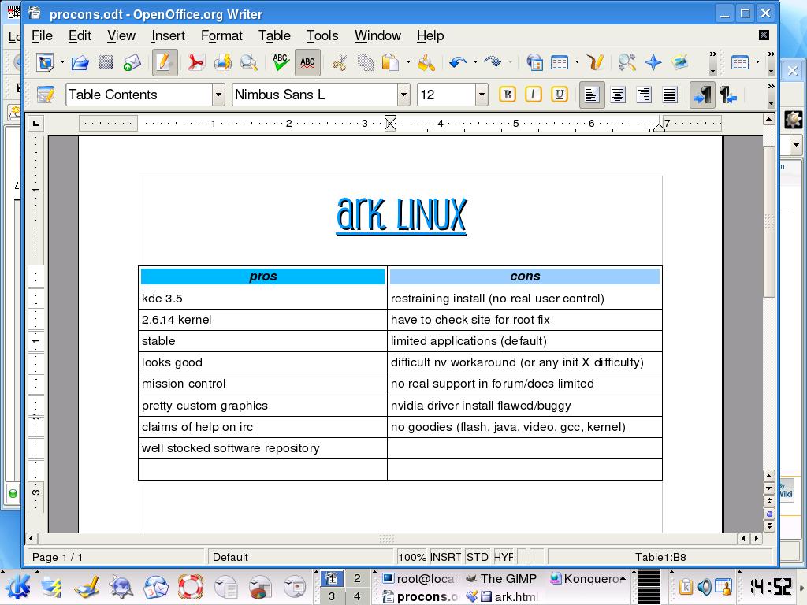
Task: Expand Insert Table dropdown arrow
Action: (x=577, y=63)
